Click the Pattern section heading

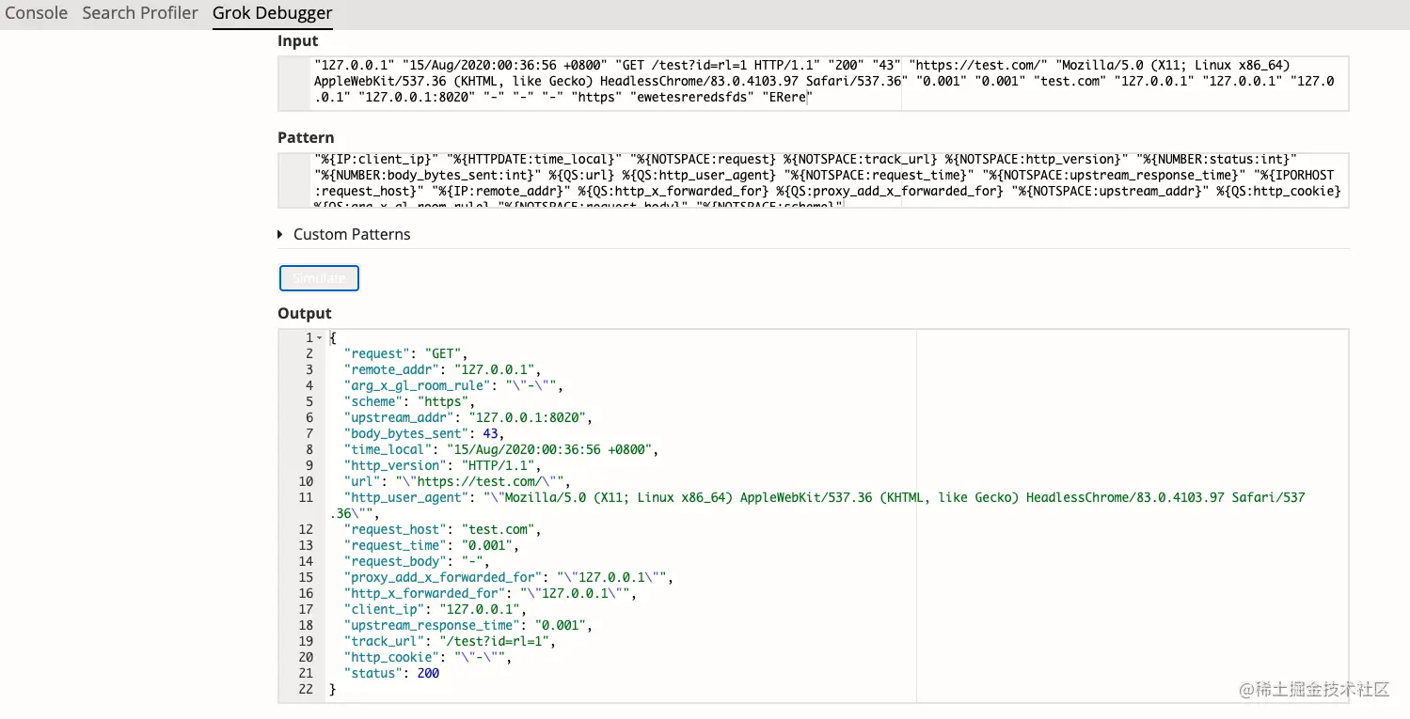(306, 137)
